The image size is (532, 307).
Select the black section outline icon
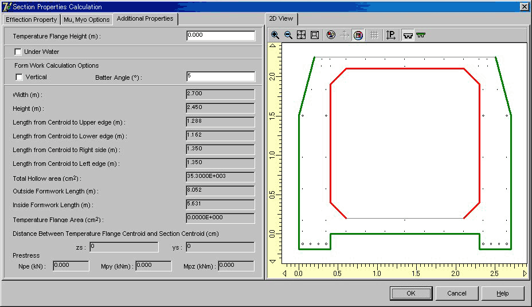[408, 35]
